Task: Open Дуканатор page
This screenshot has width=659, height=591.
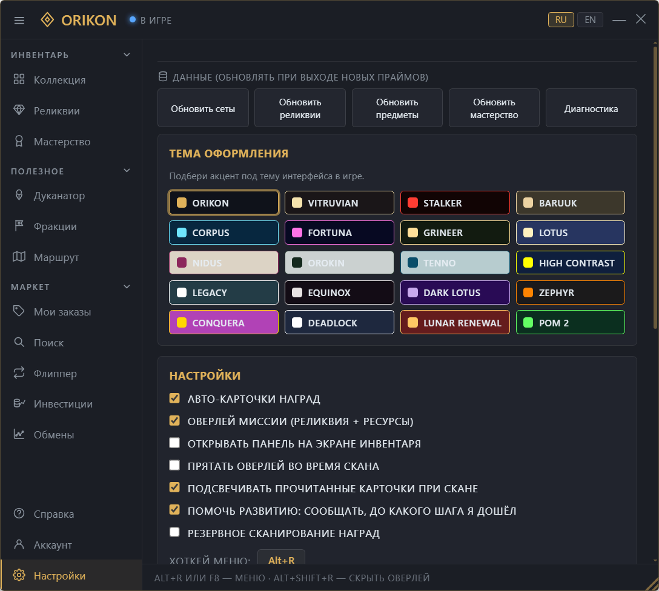Action: (71, 196)
